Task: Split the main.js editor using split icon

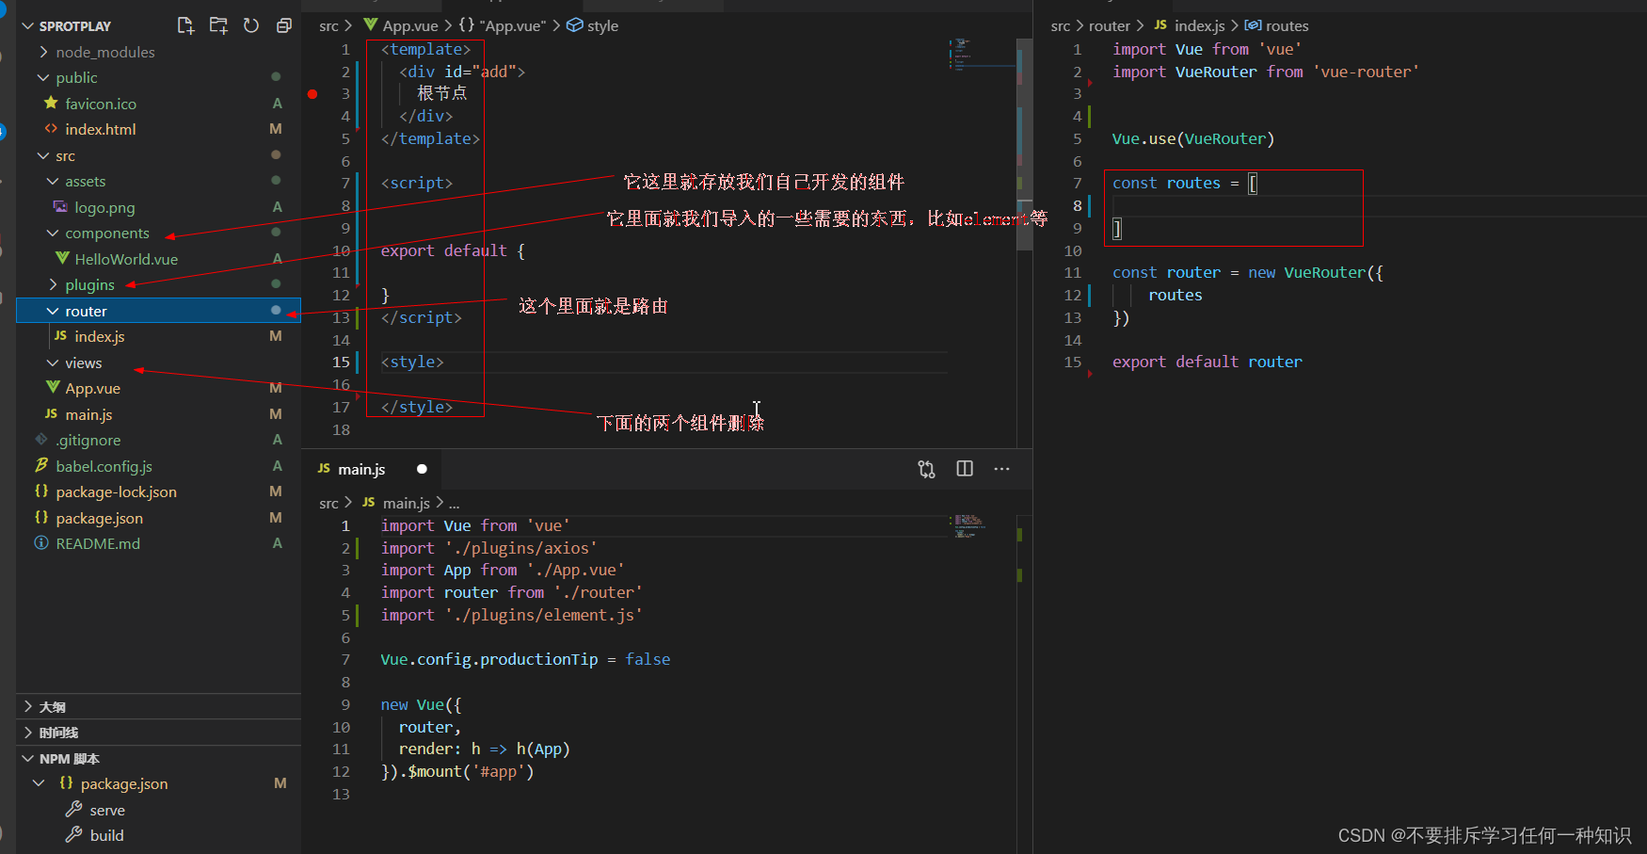Action: click(x=965, y=469)
